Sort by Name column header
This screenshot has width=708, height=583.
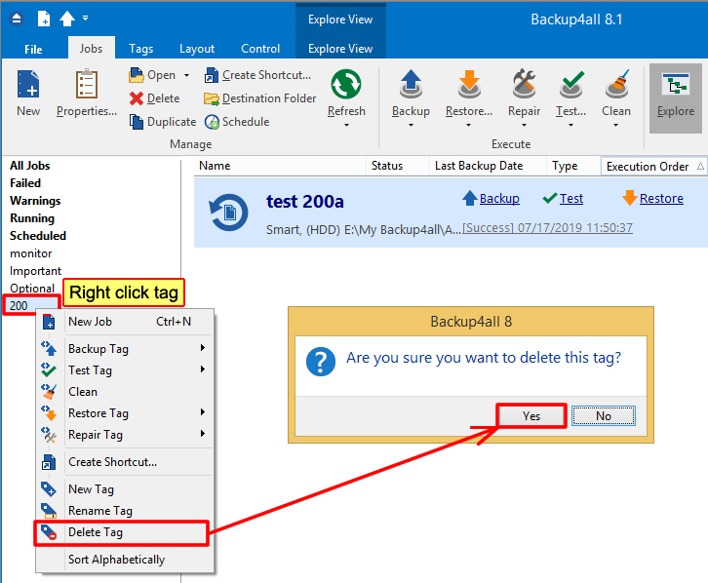point(280,166)
